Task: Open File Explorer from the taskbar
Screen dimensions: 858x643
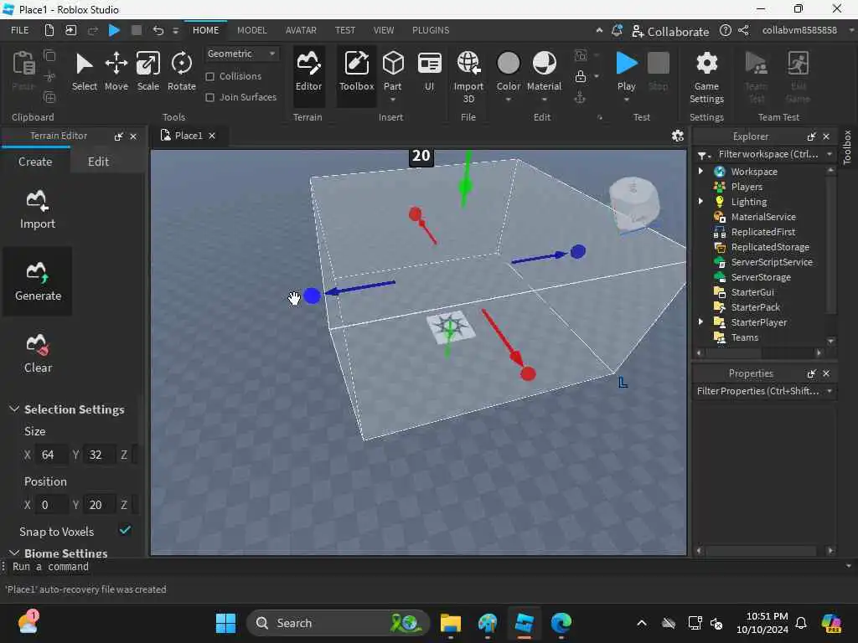Action: (x=450, y=623)
